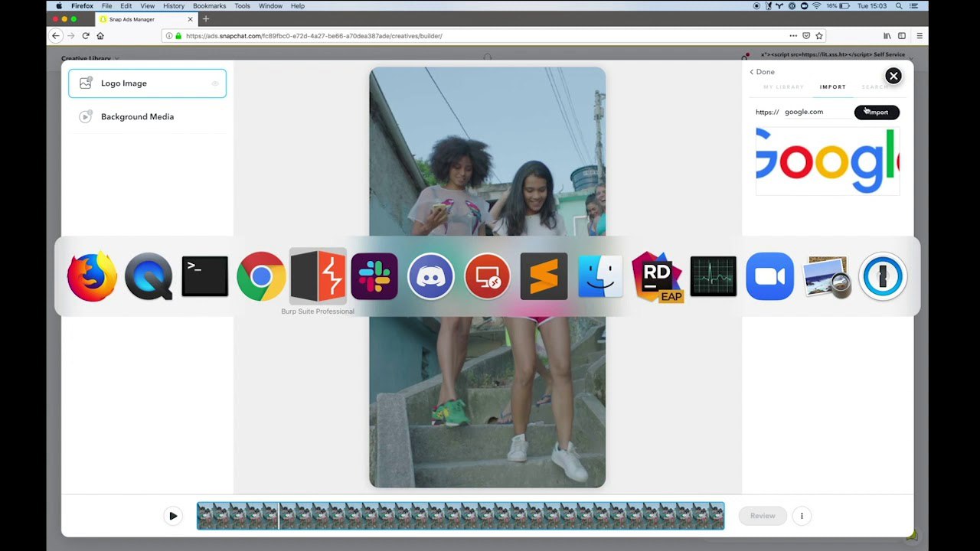The width and height of the screenshot is (980, 551).
Task: Select the Import tab
Action: pyautogui.click(x=833, y=87)
